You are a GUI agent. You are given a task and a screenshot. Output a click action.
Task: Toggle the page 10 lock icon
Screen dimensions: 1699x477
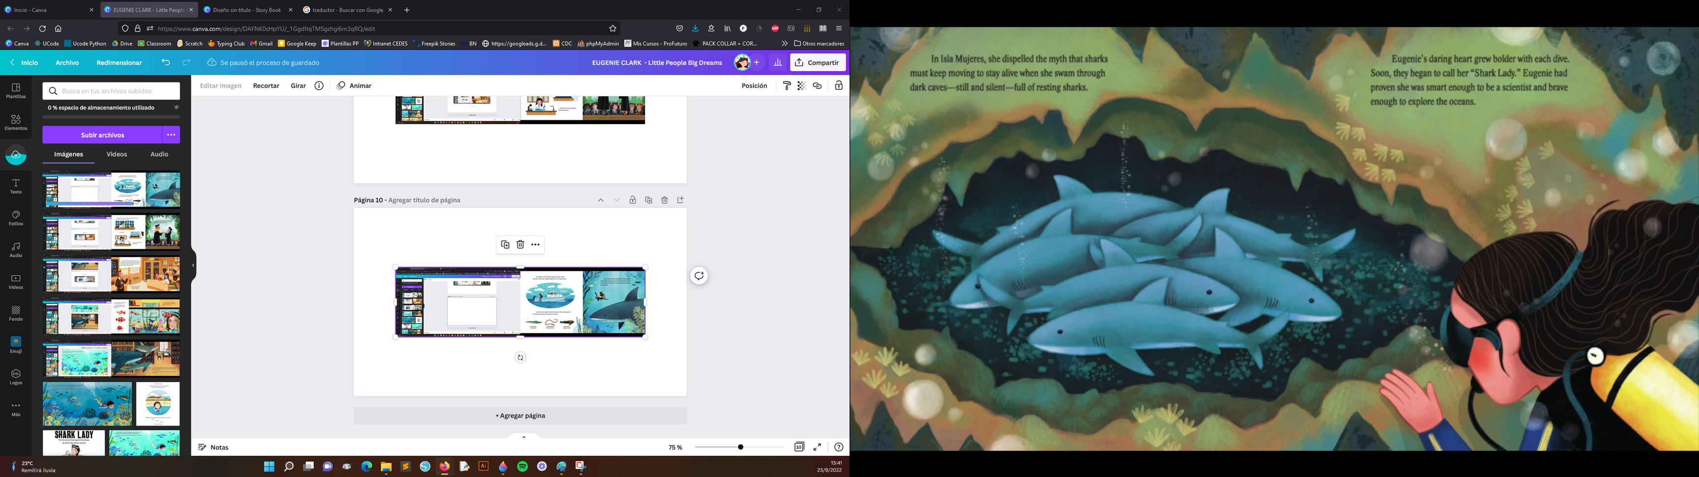tap(633, 200)
